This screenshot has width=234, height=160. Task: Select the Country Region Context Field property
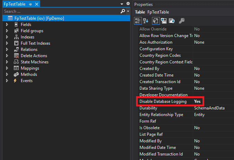click(166, 62)
